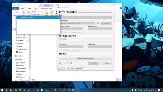Click the Running download script progress bar
This screenshot has width=163, height=92.
pos(86,58)
